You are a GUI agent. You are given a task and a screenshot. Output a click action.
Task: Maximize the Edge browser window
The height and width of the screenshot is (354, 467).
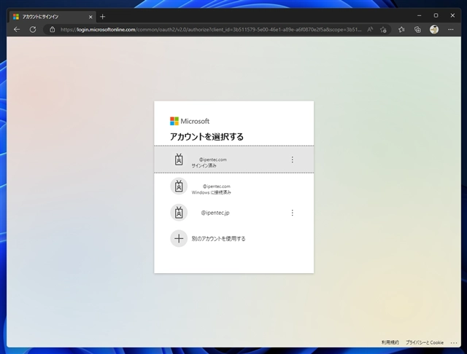[x=436, y=15]
